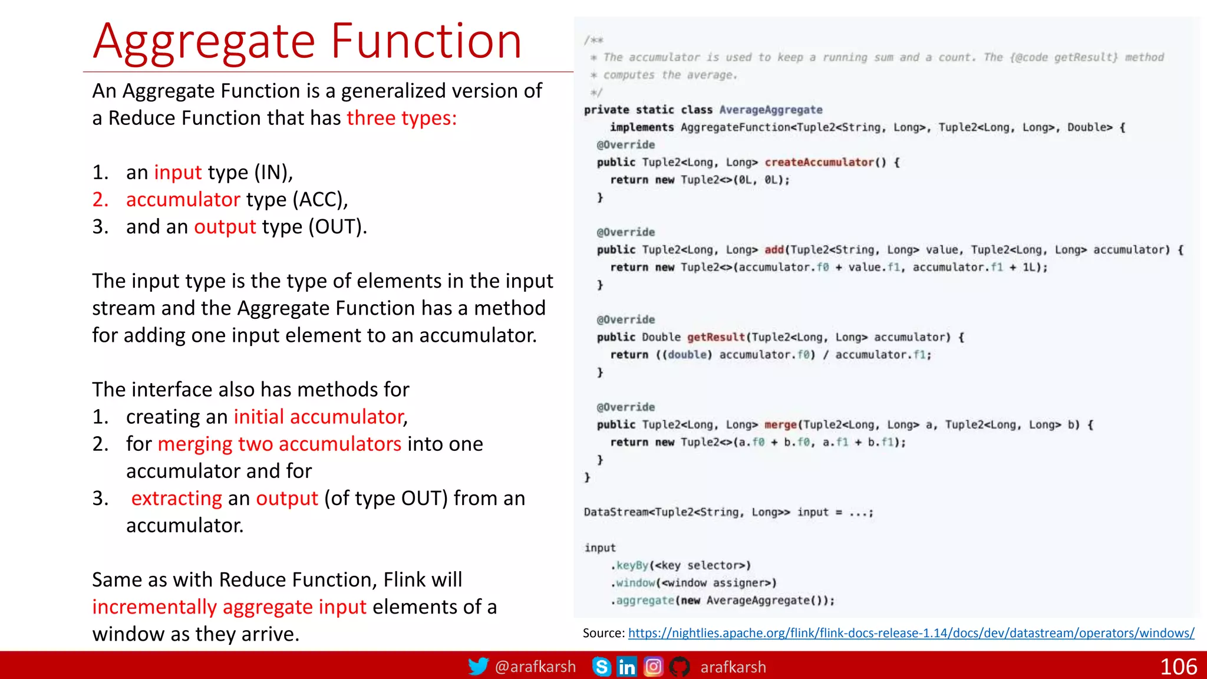
Task: Click the merge method name in code
Action: coord(780,424)
